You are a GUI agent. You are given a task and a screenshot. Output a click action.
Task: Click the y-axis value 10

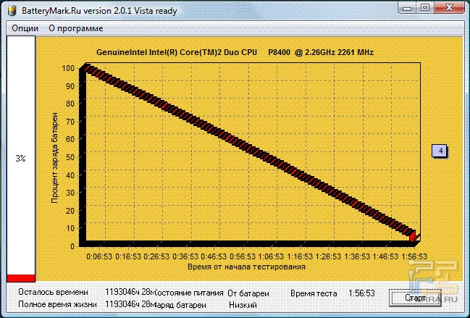coord(70,228)
